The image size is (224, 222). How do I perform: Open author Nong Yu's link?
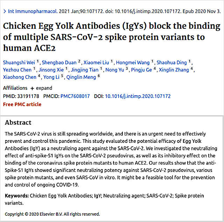coord(115,70)
